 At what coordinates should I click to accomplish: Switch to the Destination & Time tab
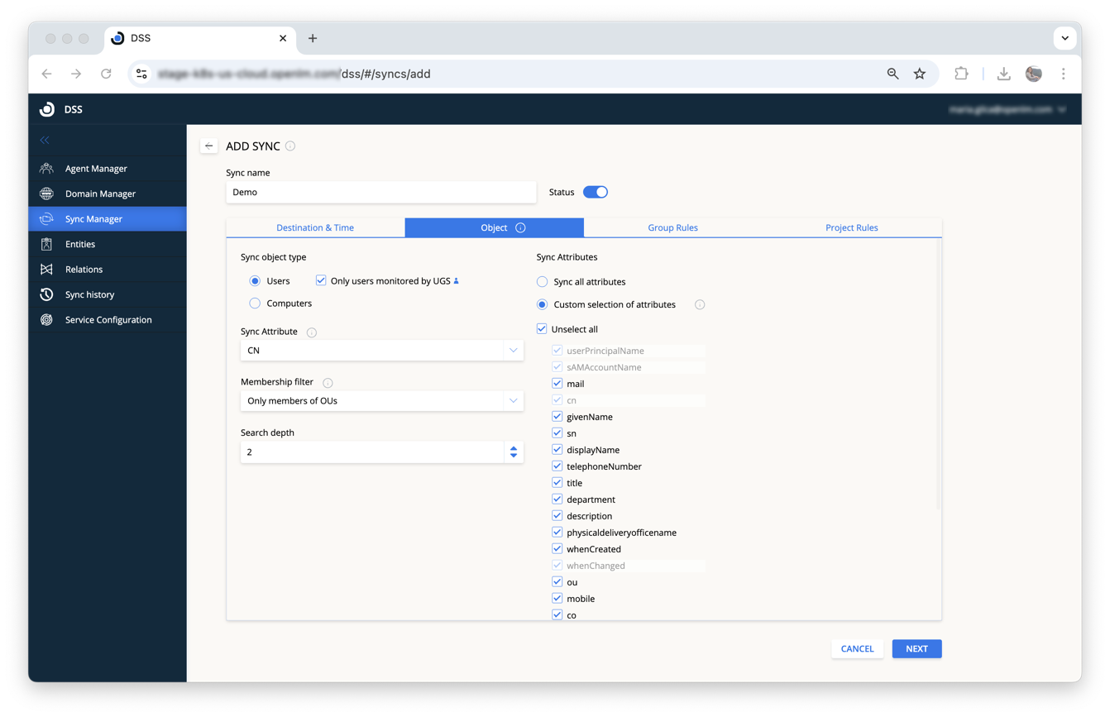(x=315, y=227)
